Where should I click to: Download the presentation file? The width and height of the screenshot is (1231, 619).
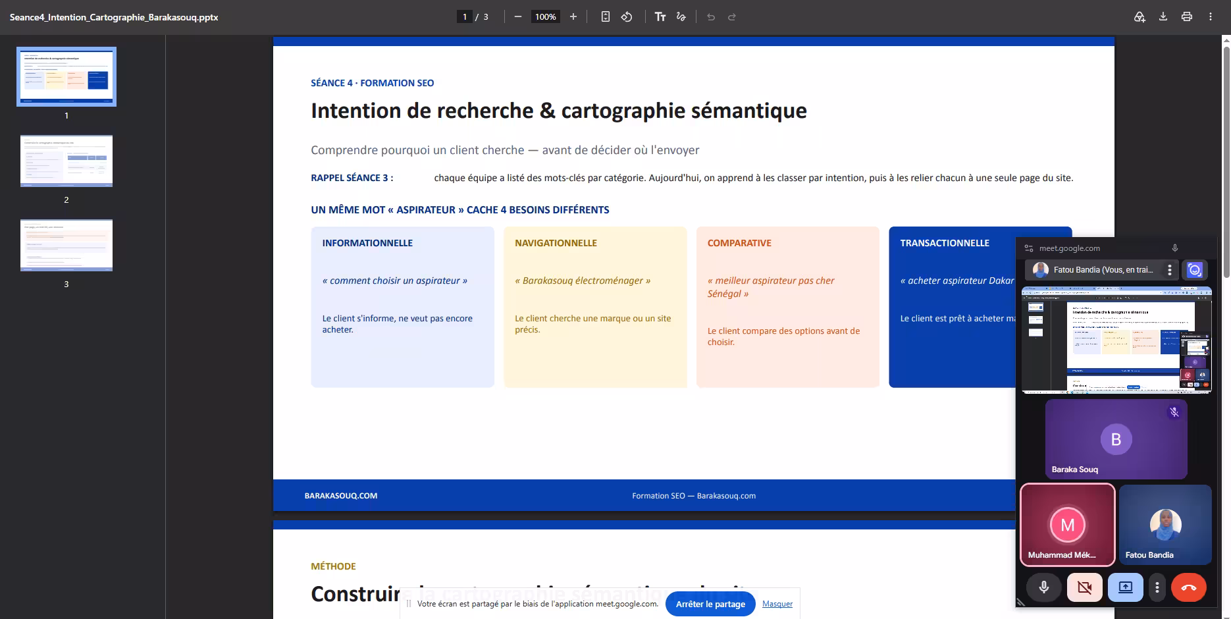1163,17
